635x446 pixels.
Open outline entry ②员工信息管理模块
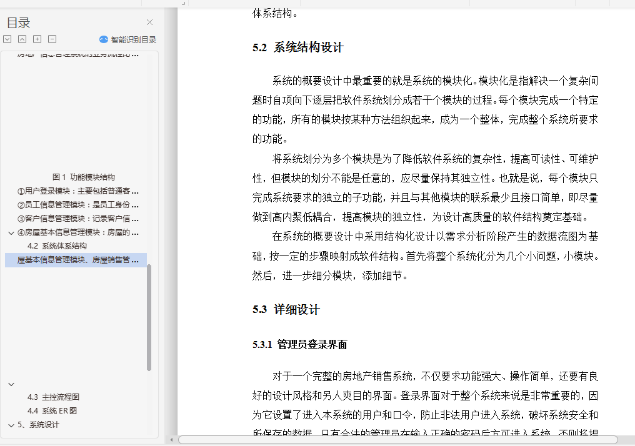click(x=77, y=205)
